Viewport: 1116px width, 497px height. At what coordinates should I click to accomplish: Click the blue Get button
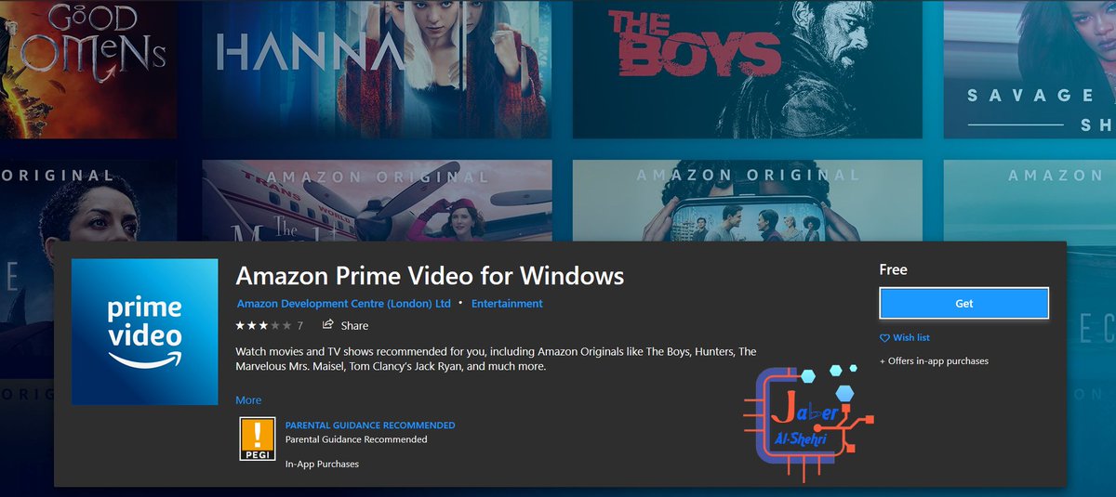(963, 304)
